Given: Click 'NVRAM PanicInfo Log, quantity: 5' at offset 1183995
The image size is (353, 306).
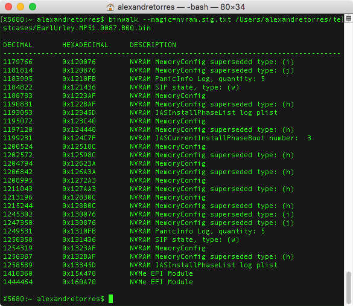Looking at the screenshot, I should 197,79.
